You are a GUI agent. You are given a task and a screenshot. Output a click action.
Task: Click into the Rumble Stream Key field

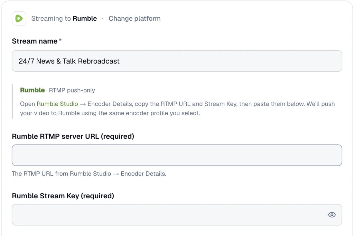click(x=177, y=215)
